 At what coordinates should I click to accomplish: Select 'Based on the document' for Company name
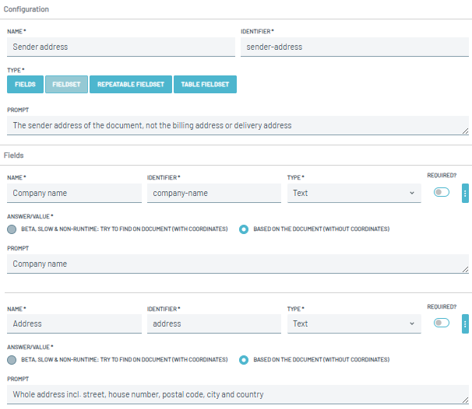coord(245,229)
